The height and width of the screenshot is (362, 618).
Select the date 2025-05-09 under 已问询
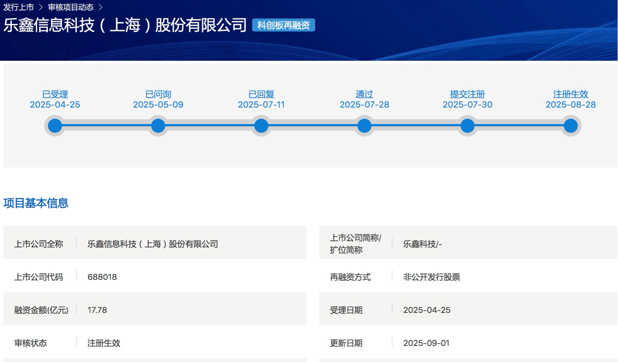point(158,105)
